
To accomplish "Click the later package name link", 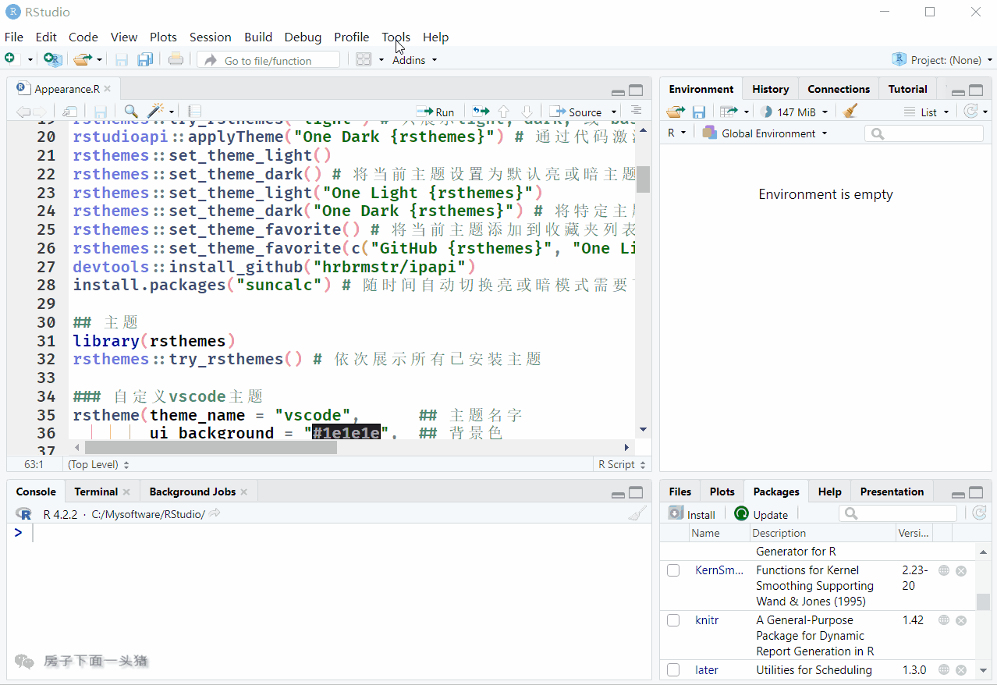I will point(707,670).
